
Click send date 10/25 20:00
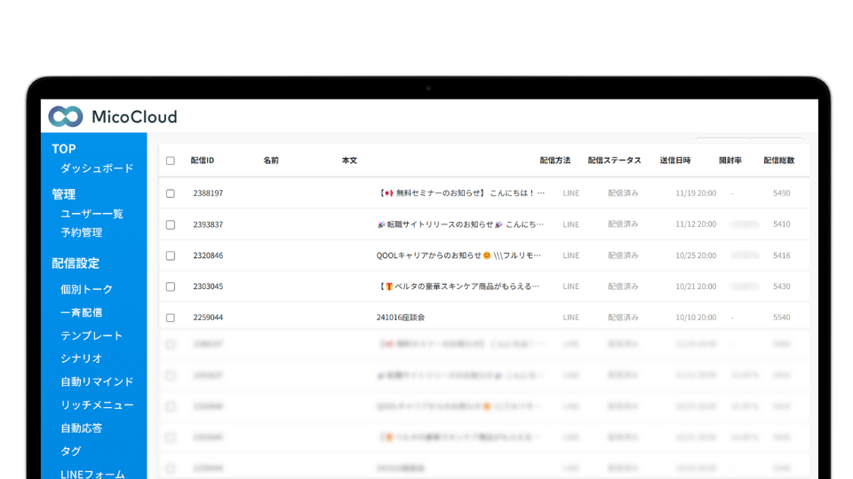pyautogui.click(x=696, y=255)
